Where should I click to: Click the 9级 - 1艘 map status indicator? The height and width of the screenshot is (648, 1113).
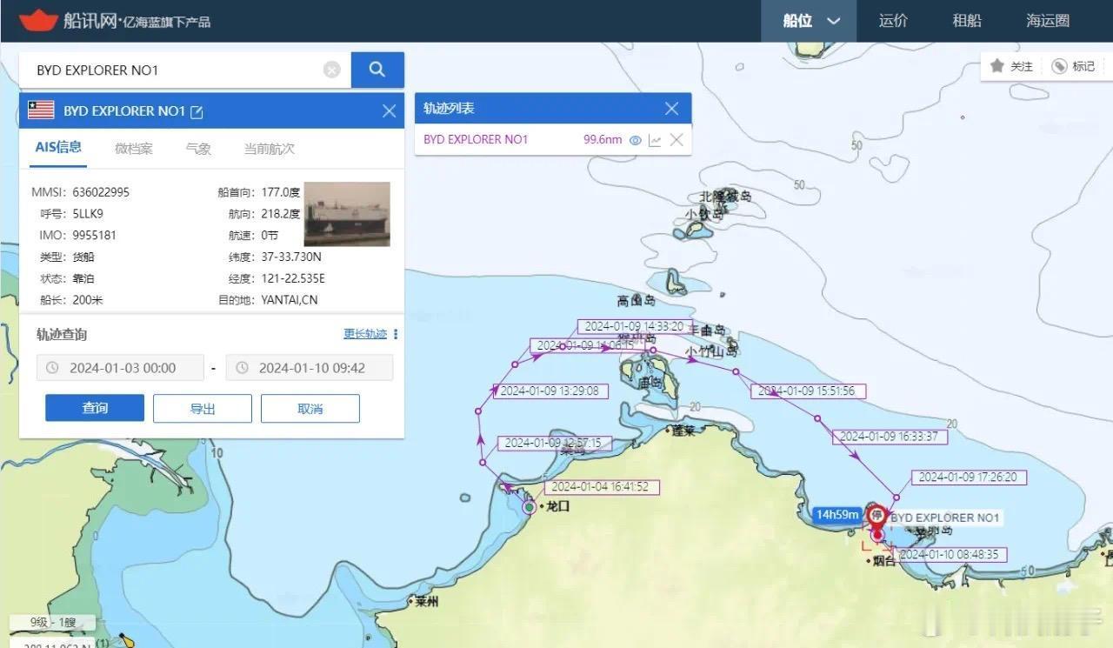[x=51, y=623]
